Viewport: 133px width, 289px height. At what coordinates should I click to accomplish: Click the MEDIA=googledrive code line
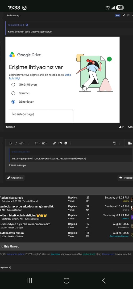[x=49, y=159]
